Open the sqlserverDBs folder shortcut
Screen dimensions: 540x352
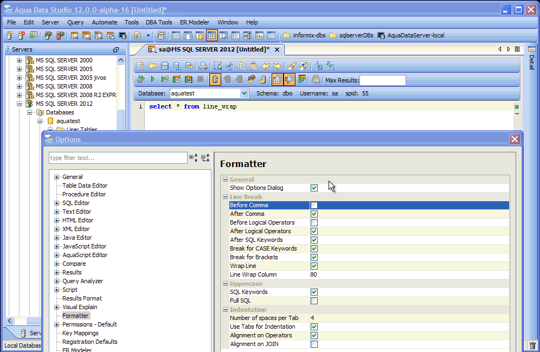351,35
